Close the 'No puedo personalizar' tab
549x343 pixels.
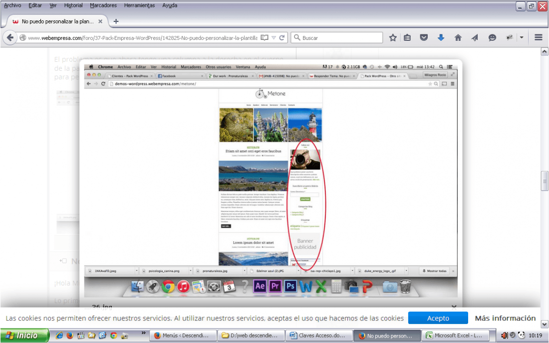point(100,21)
